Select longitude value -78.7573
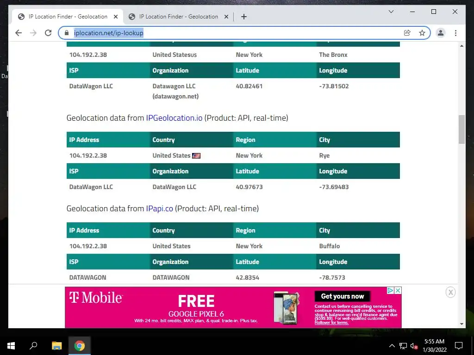 [x=332, y=277]
